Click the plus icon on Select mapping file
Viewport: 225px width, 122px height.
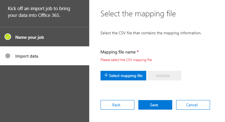click(x=106, y=75)
